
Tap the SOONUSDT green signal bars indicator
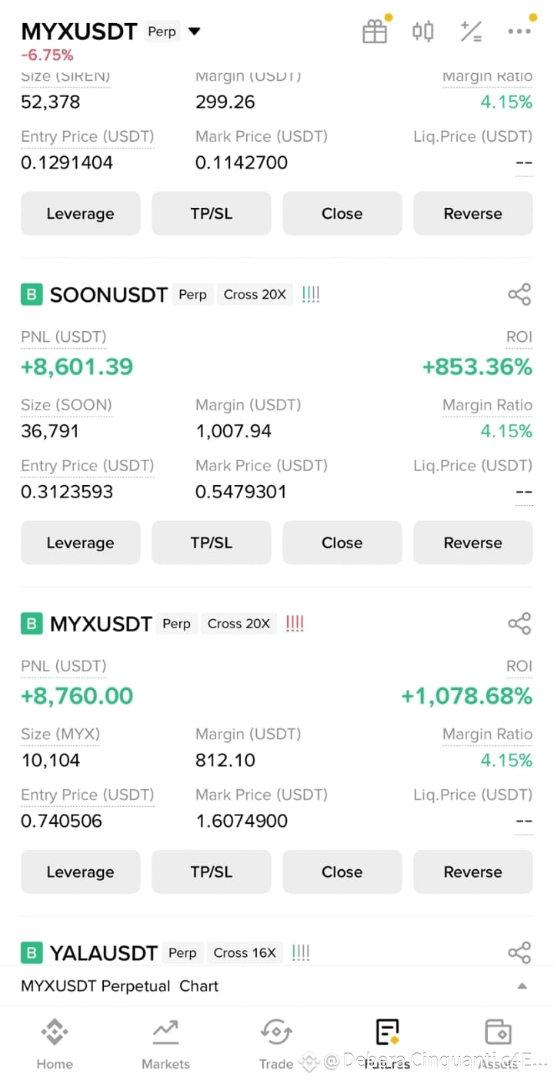click(311, 294)
